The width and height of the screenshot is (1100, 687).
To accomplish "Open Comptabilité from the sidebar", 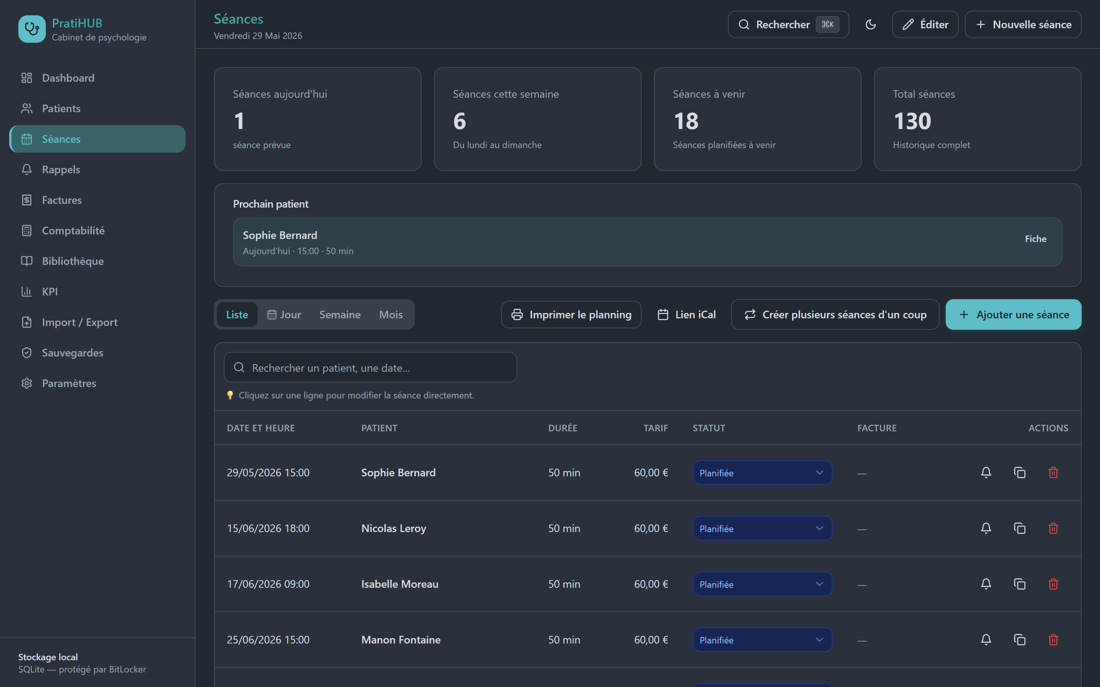I will [97, 231].
